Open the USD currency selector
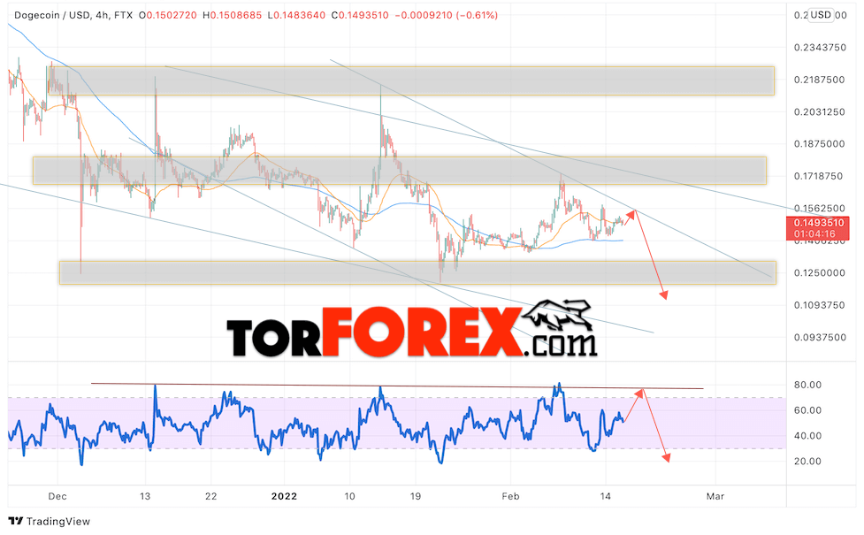This screenshot has width=864, height=535. 820,15
